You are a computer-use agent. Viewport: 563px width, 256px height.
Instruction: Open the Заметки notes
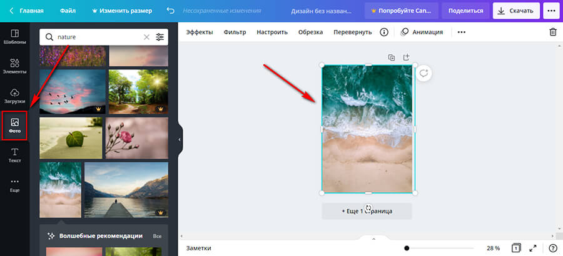(198, 248)
